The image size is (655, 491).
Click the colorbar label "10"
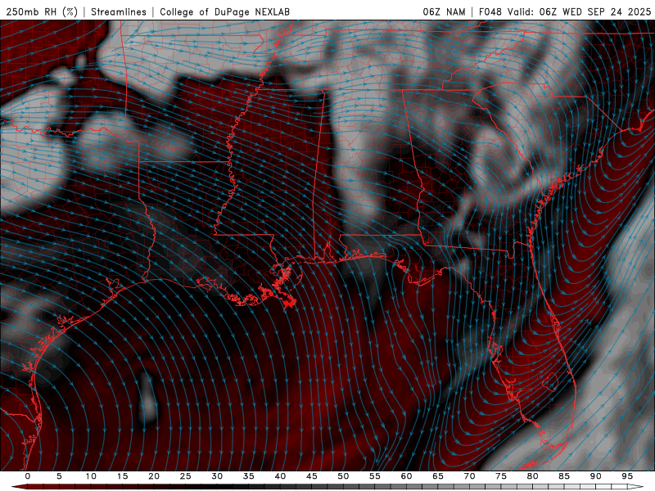pos(91,476)
